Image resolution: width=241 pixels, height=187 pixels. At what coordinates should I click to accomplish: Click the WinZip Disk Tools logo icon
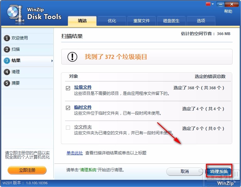[x=15, y=14]
